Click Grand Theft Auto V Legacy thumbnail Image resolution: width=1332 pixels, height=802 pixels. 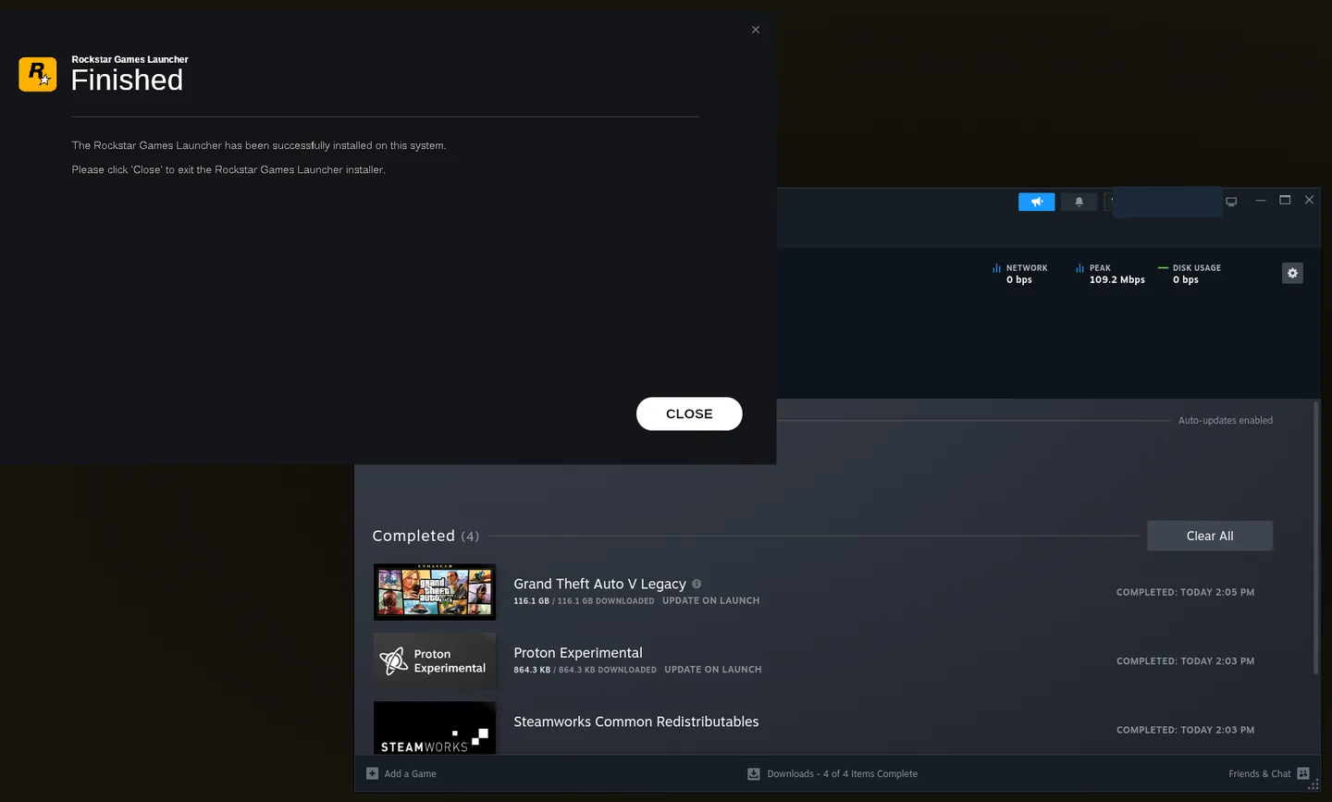tap(435, 592)
